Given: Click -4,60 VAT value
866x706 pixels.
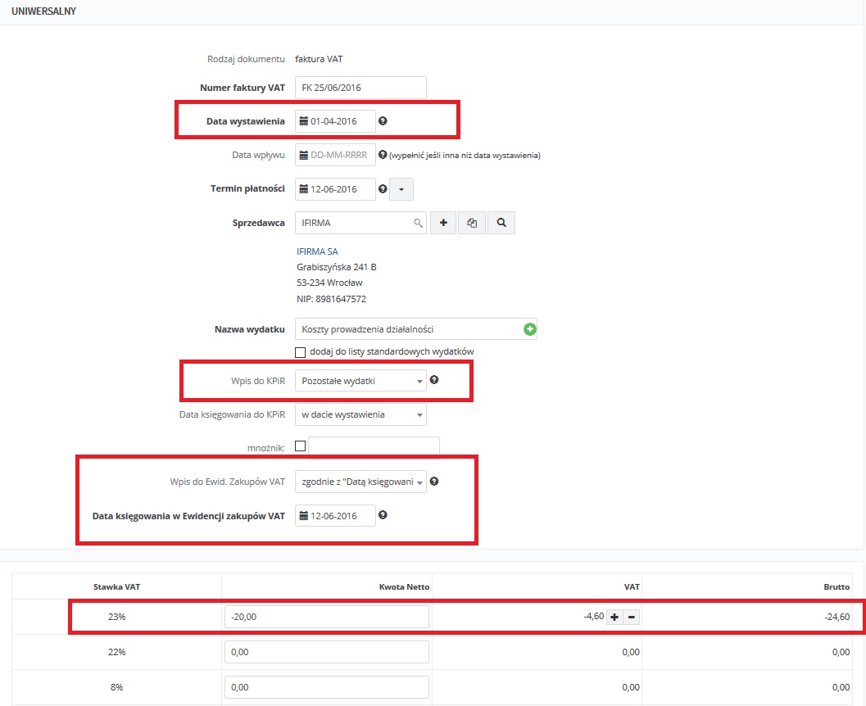Looking at the screenshot, I should point(594,616).
